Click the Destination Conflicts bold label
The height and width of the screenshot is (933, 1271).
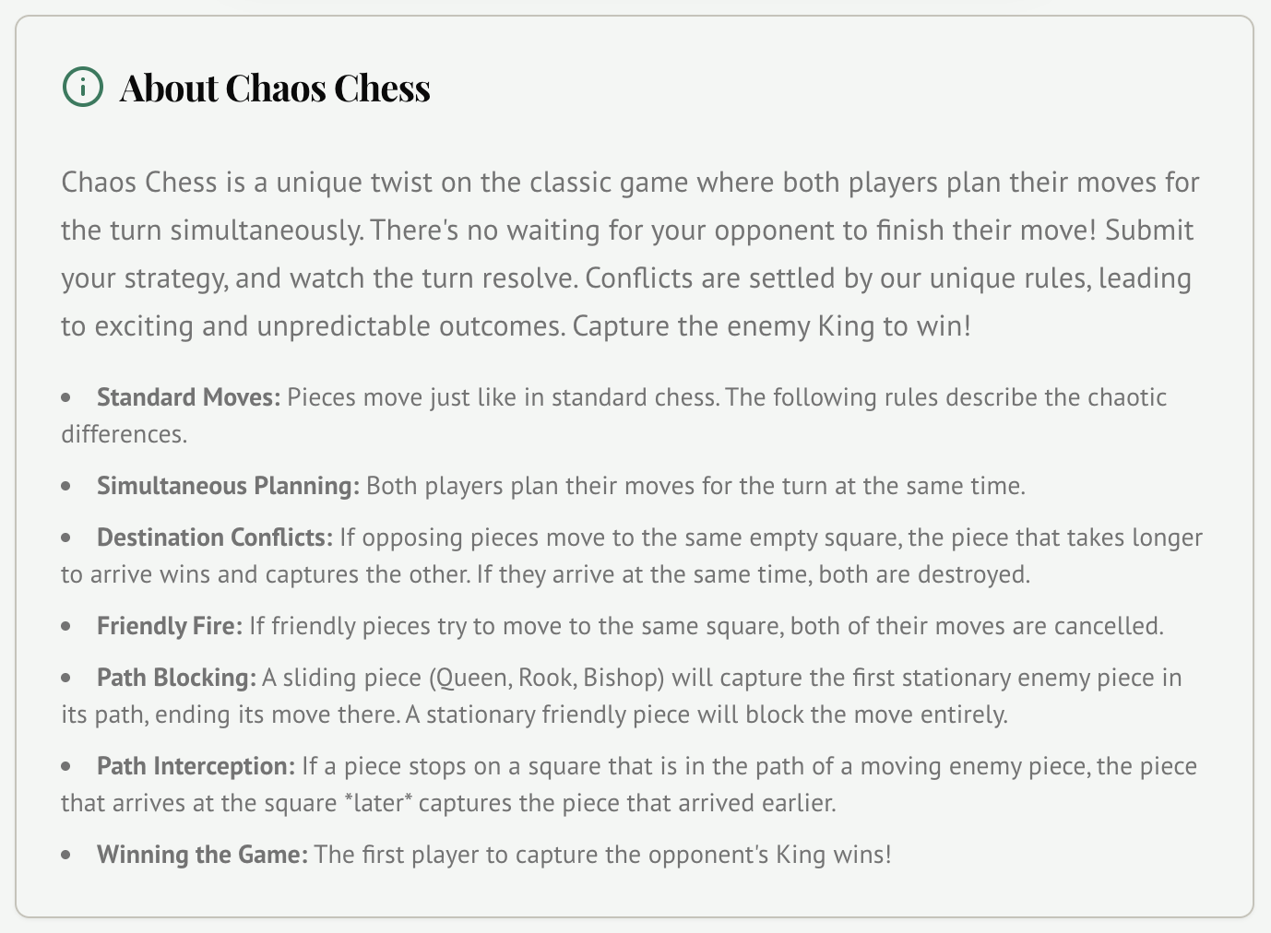(x=215, y=537)
